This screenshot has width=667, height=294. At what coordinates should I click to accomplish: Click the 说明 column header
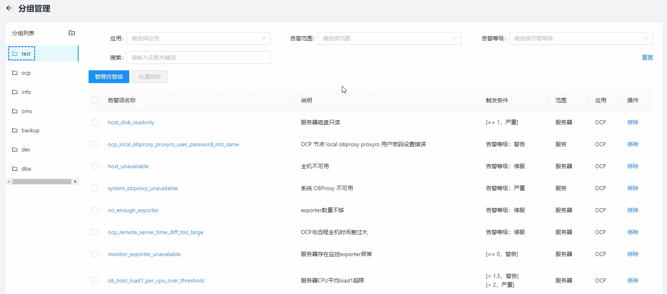coord(306,100)
